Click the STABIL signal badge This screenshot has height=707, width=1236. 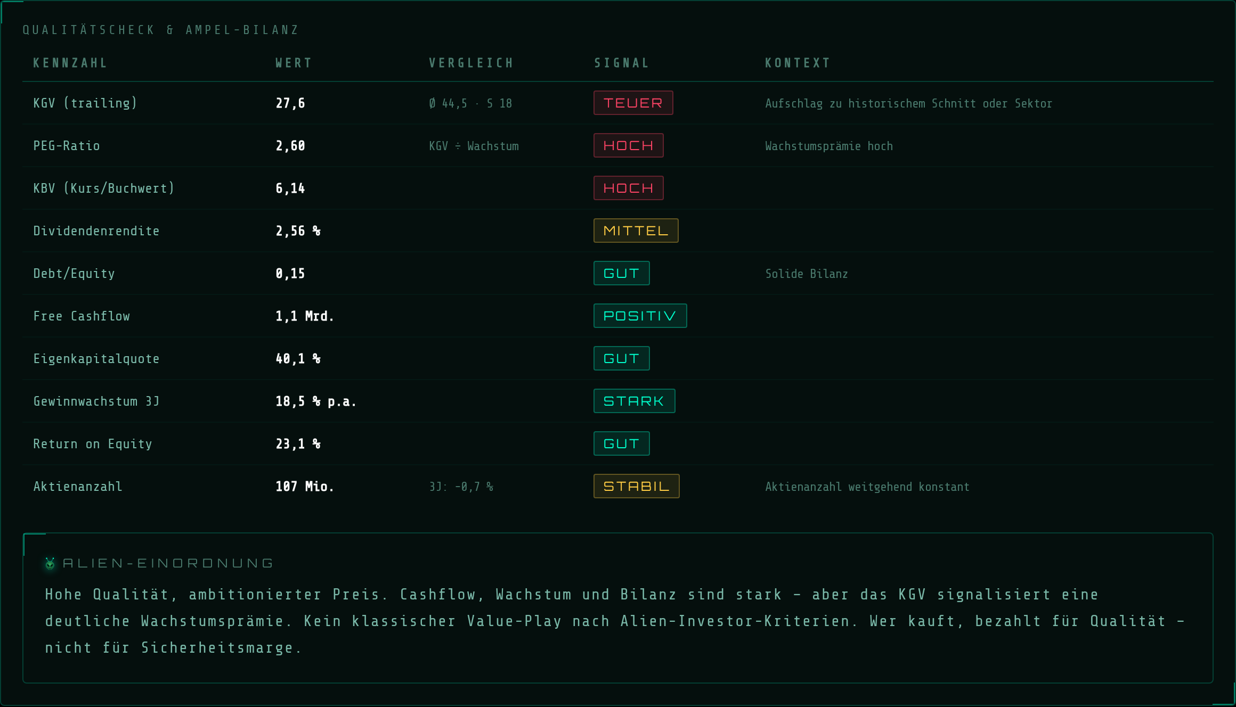tap(637, 486)
